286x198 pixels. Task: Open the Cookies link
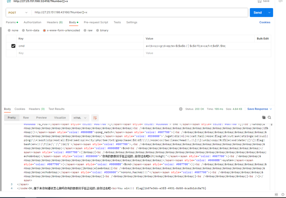pyautogui.click(x=265, y=22)
